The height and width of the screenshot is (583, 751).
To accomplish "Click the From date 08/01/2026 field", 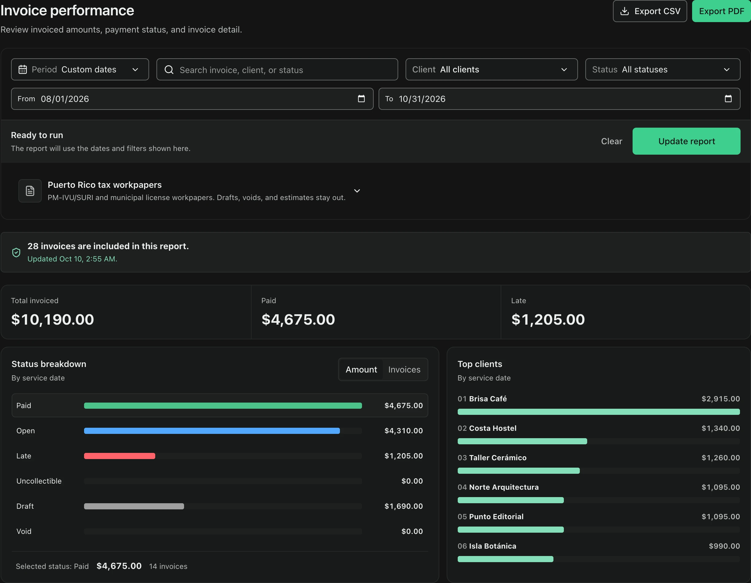I will click(x=192, y=99).
